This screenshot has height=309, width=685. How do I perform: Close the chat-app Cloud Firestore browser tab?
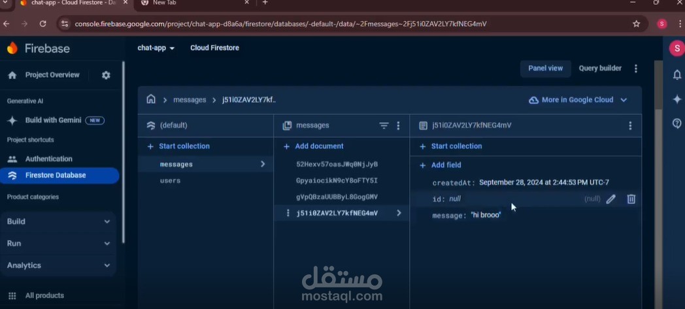coord(127,3)
